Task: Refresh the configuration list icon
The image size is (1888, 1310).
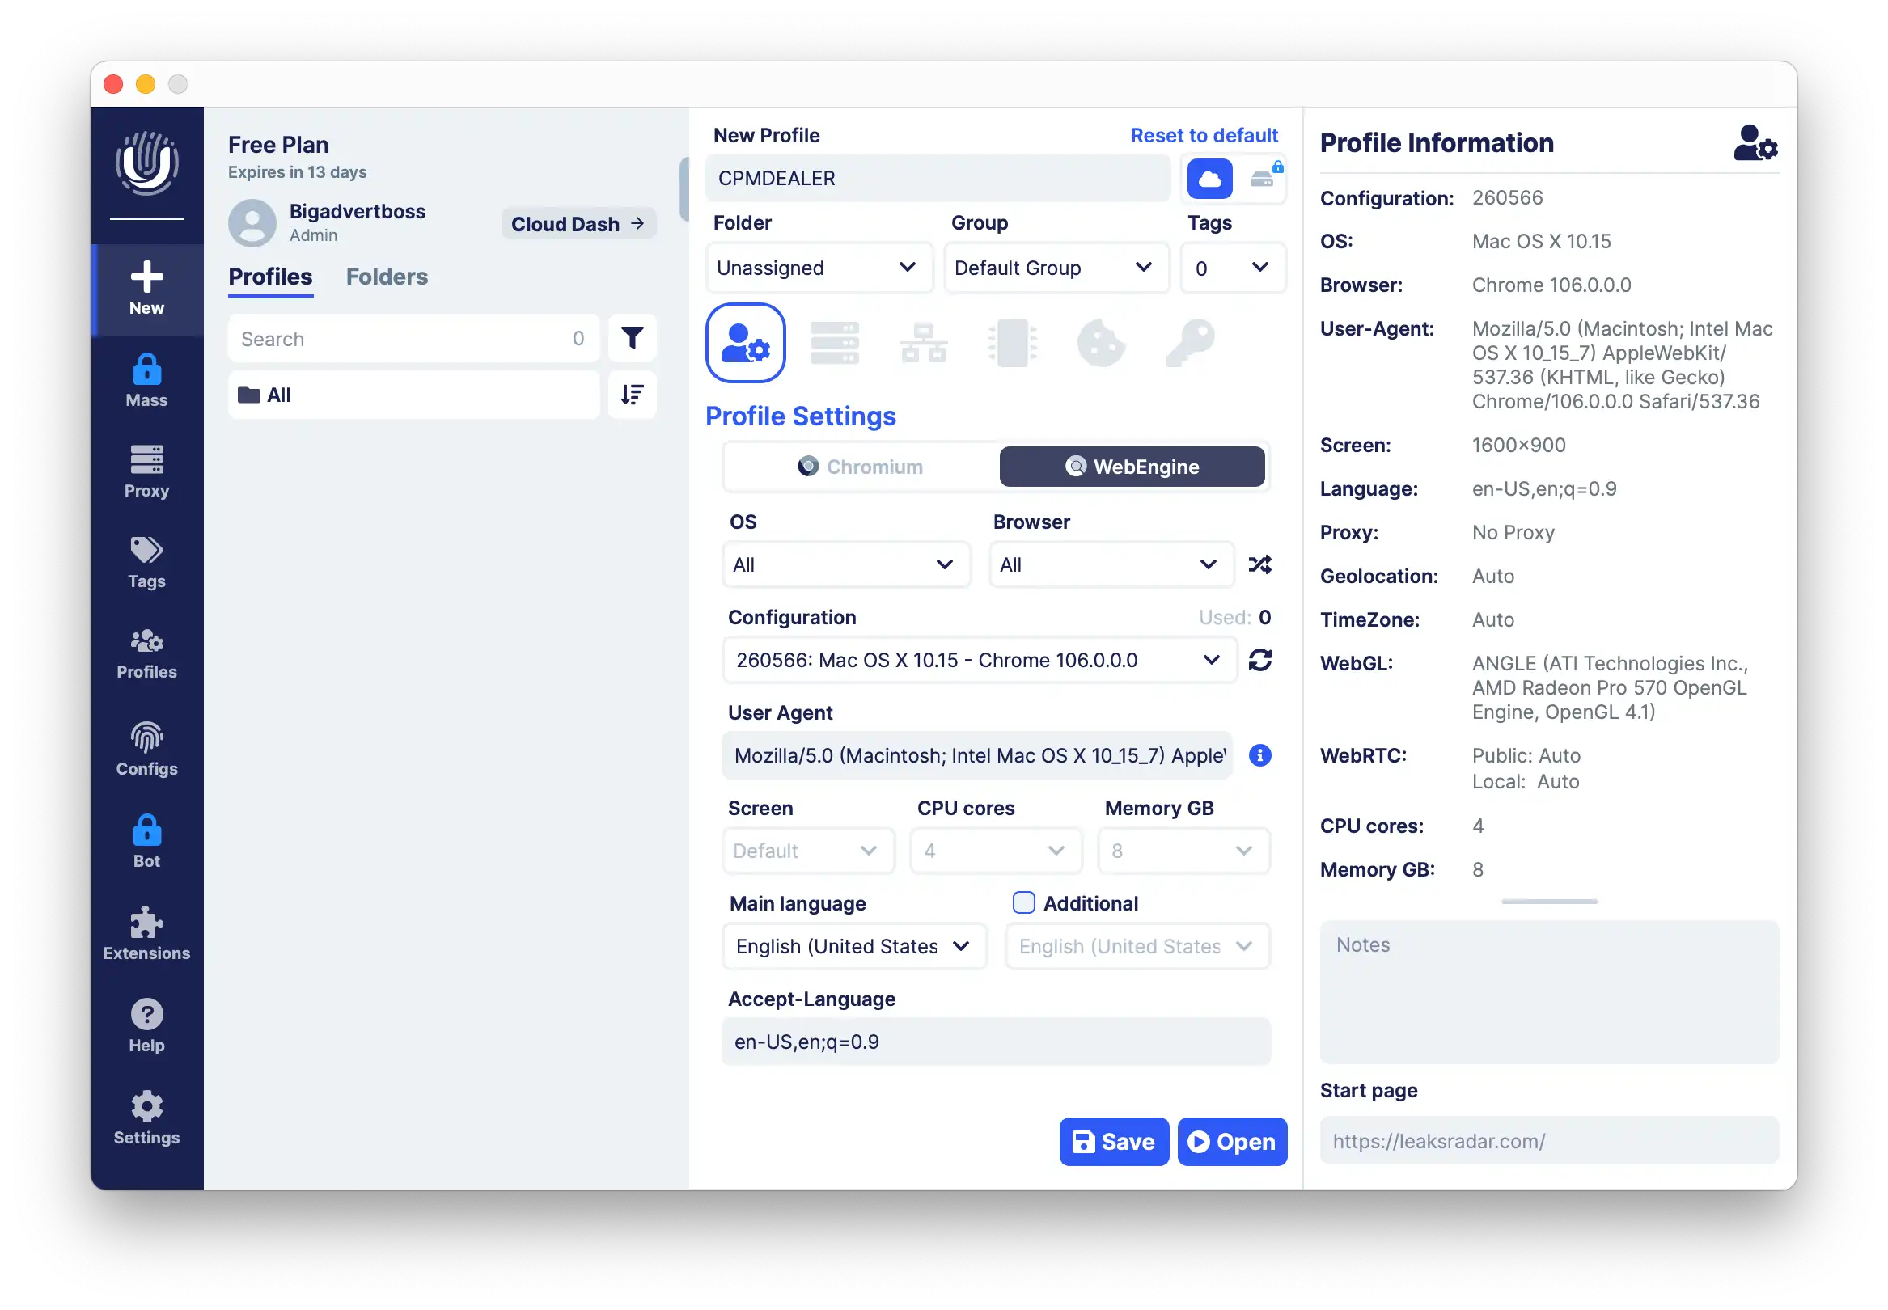Action: (1259, 660)
